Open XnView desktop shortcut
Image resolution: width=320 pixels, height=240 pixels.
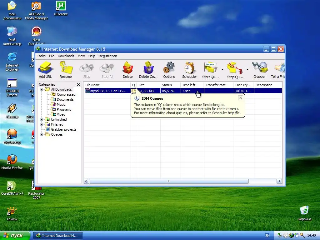[x=12, y=213]
